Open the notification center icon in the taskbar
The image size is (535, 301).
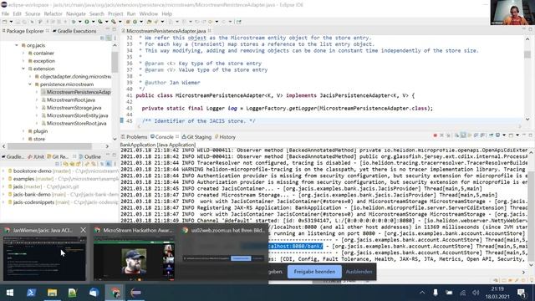click(521, 293)
